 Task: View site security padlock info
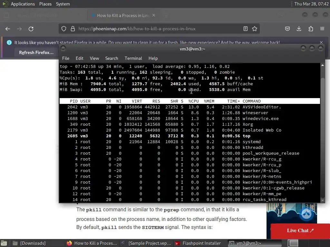click(73, 29)
